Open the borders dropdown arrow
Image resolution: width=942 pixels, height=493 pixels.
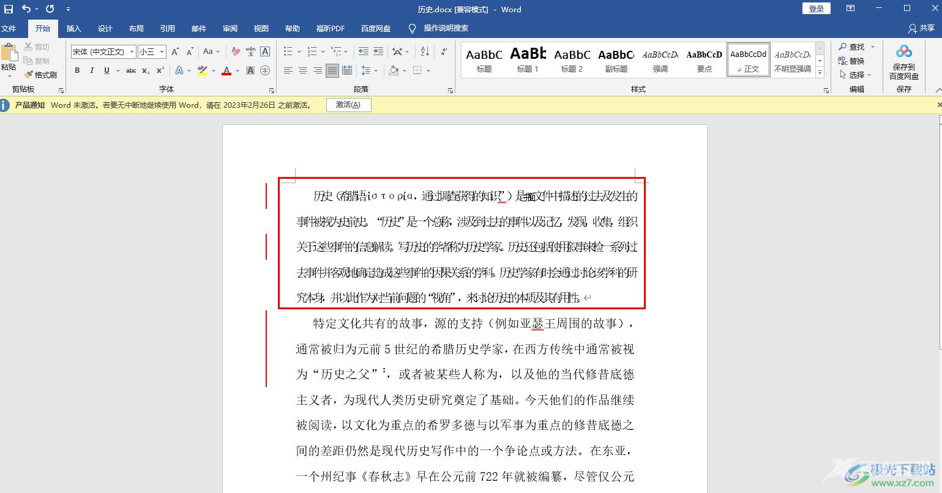[x=428, y=70]
